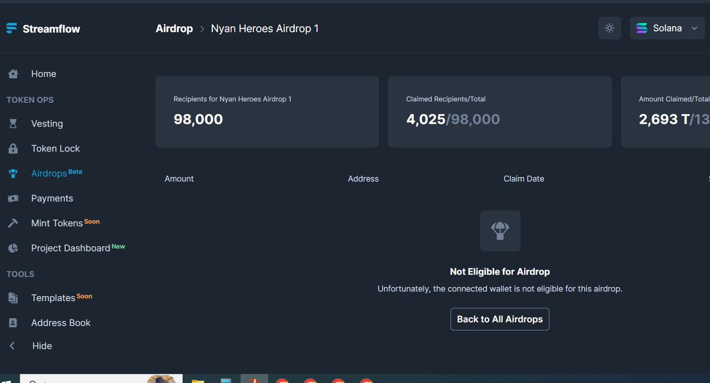This screenshot has width=710, height=383.
Task: Open Token Lock via the padlock icon
Action: point(12,149)
